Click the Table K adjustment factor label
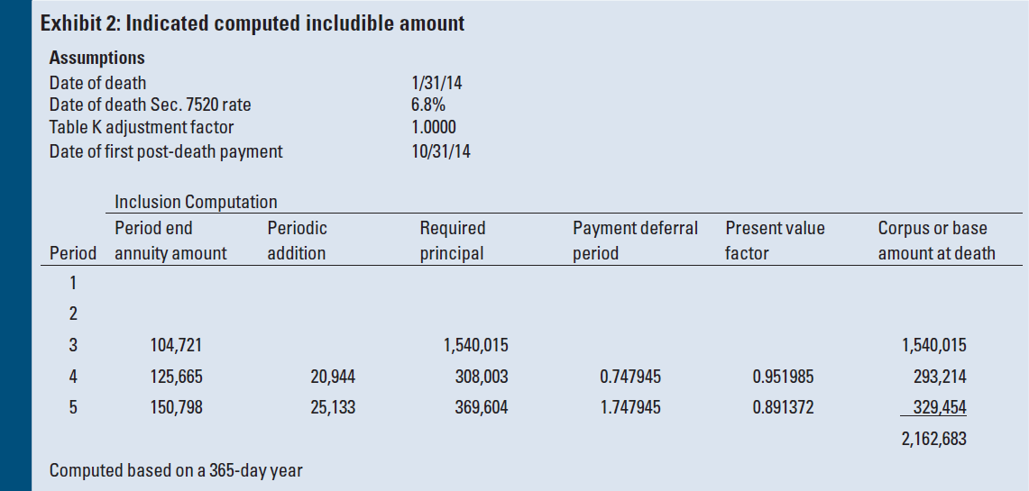The image size is (1029, 491). coord(142,128)
